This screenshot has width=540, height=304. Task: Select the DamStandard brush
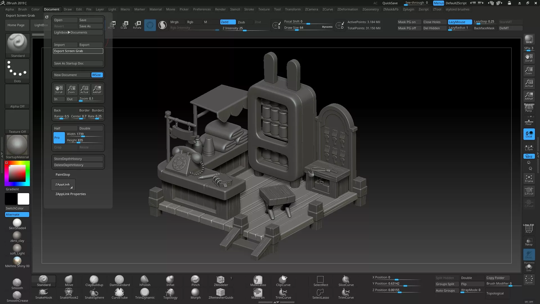120,281
